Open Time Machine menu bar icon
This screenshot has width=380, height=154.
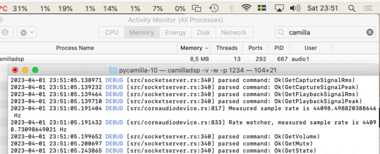click(x=214, y=8)
